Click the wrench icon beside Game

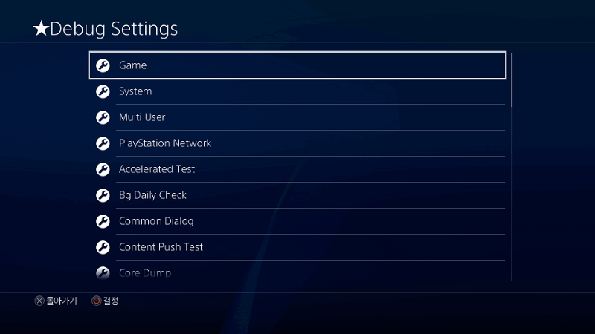click(103, 65)
